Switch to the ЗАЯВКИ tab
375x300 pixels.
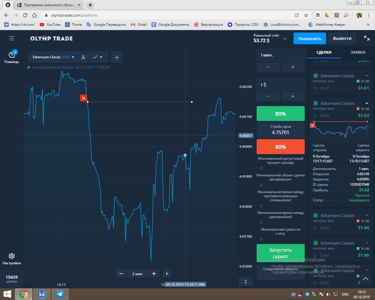358,52
